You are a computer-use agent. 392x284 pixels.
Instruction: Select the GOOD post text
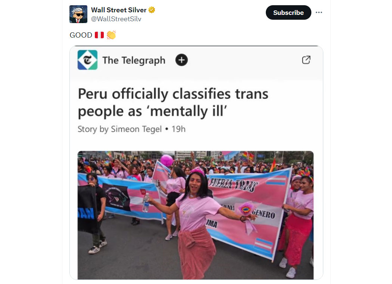pyautogui.click(x=81, y=35)
